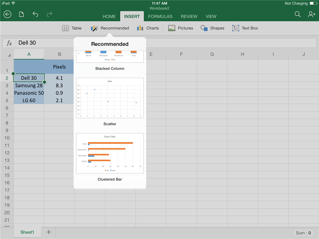
Task: Click the cell 'LG 60'
Action: 29,101
